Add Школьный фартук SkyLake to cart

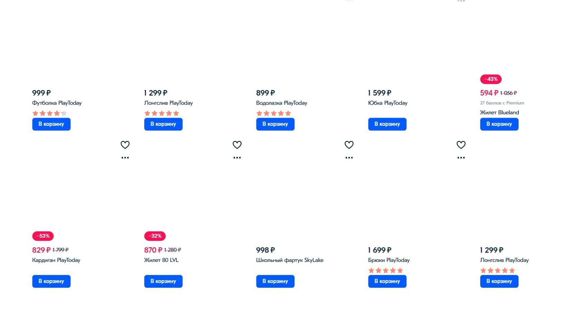[x=275, y=281]
